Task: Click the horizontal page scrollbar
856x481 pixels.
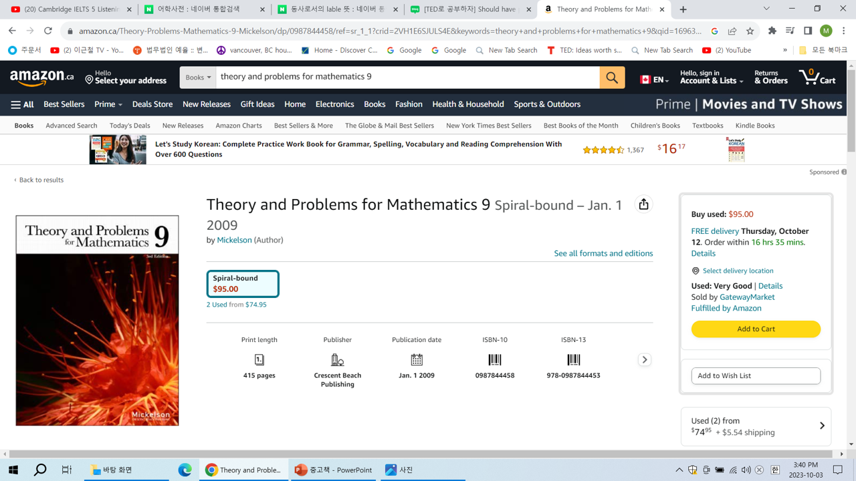Action: [421, 454]
